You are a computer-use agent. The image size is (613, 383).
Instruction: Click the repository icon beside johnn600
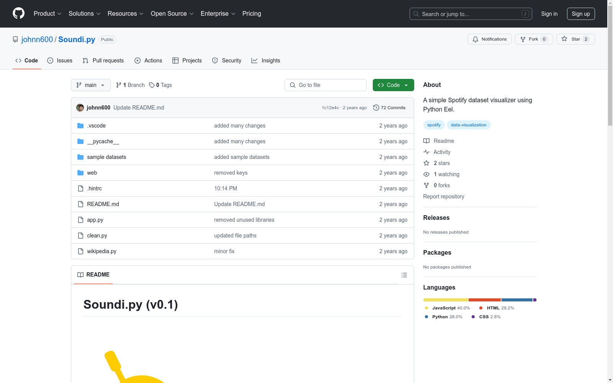[15, 39]
